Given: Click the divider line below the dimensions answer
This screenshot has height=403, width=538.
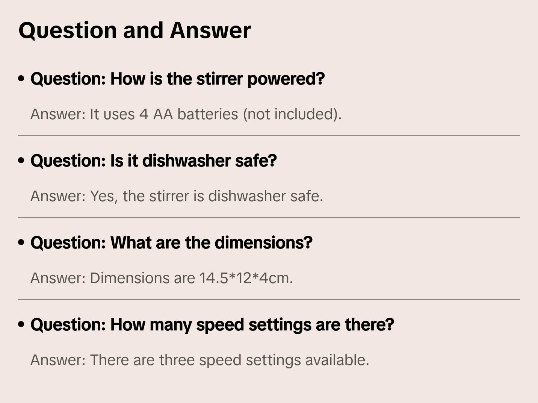Looking at the screenshot, I should coord(269,300).
